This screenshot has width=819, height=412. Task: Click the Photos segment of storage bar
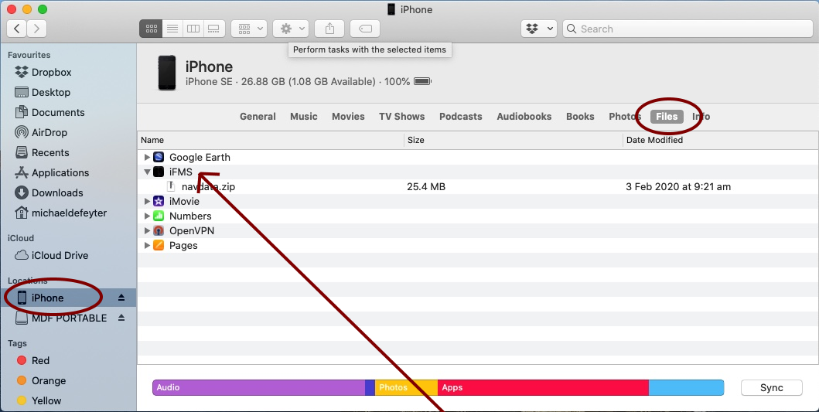click(406, 387)
